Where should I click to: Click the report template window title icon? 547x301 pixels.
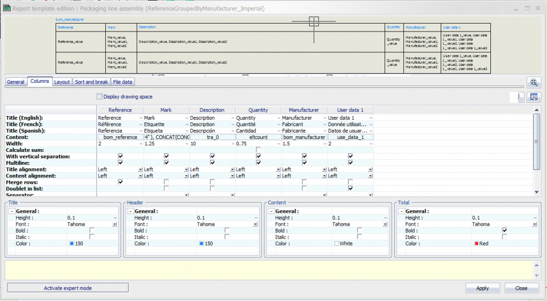[6, 9]
